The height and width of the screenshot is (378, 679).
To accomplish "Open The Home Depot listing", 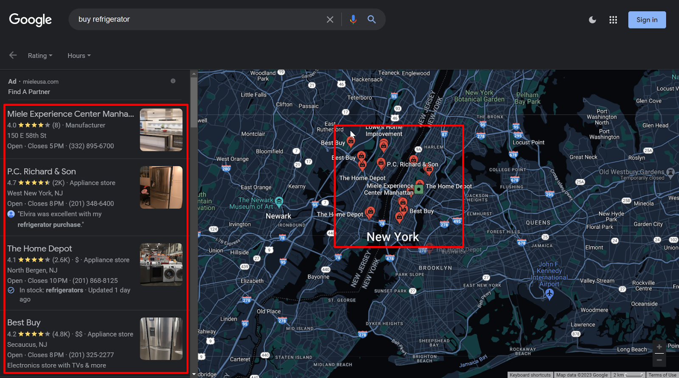I will pos(39,249).
